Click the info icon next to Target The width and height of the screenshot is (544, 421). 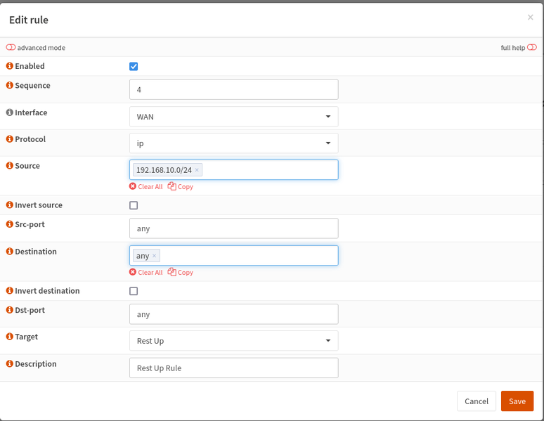click(10, 337)
